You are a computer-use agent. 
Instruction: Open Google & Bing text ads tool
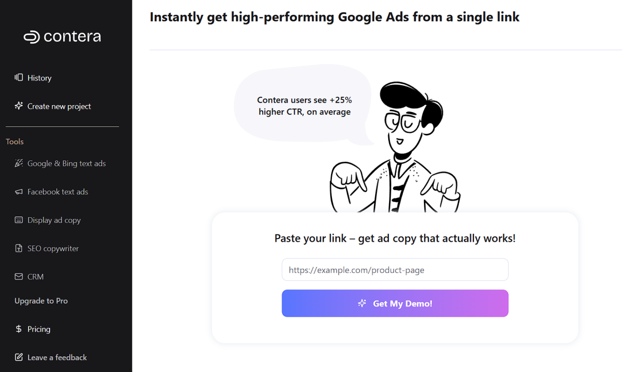click(66, 164)
